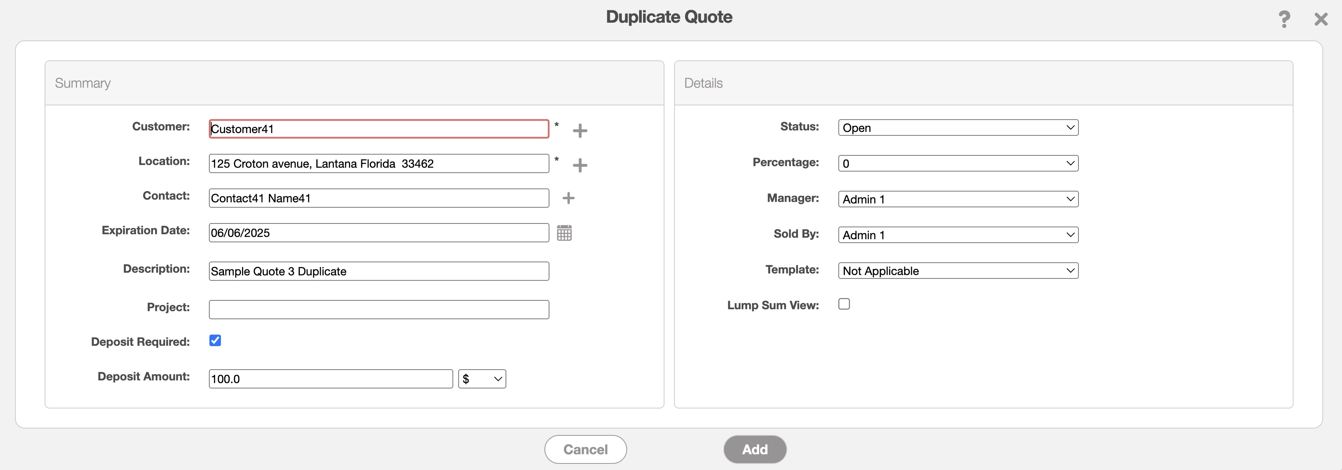Click into the Customer text field
This screenshot has width=1342, height=470.
click(378, 129)
